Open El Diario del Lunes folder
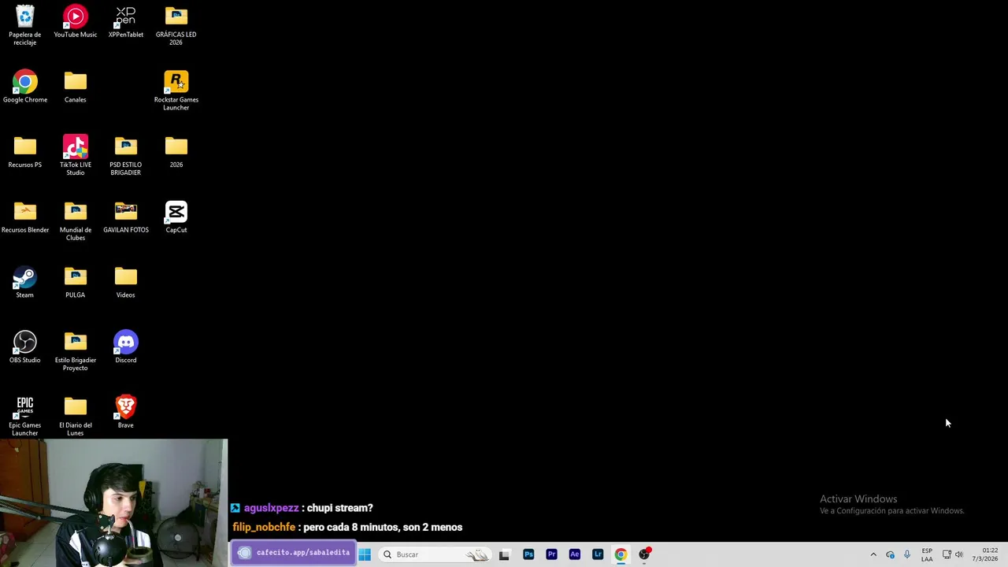1008x567 pixels. coord(76,417)
